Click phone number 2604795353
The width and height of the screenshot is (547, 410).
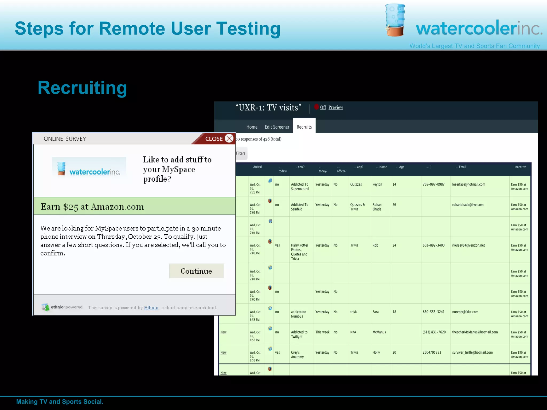432,352
